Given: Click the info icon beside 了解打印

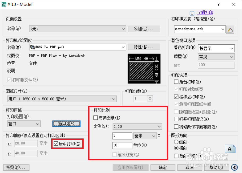Looking at the screenshot, I should [x=192, y=13].
